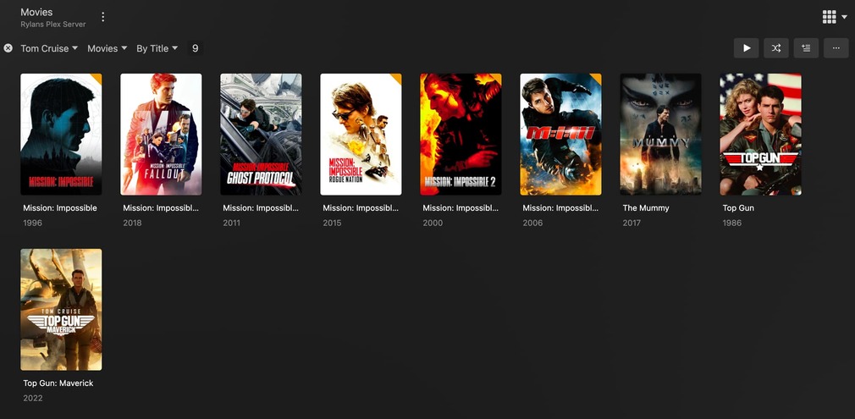
Task: Click the Mission: Impossible title above 1996
Action: point(60,208)
